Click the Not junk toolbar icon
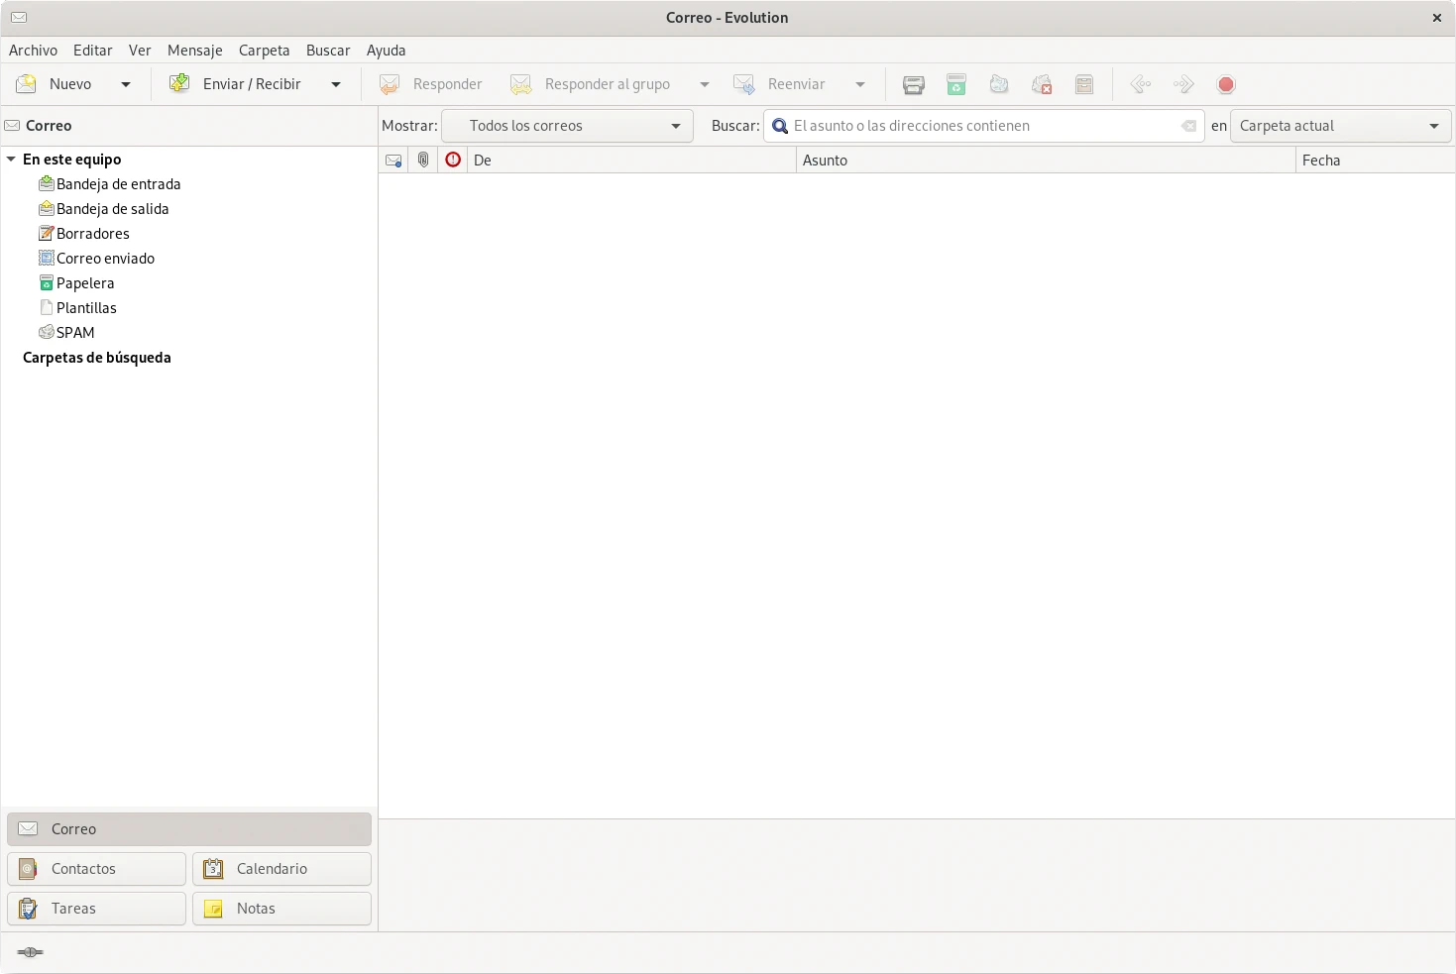 [x=1042, y=85]
